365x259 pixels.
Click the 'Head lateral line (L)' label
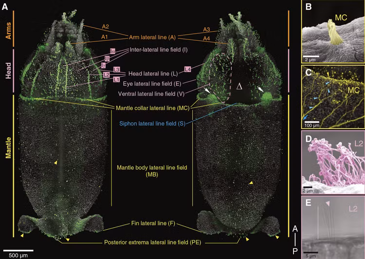(153, 74)
